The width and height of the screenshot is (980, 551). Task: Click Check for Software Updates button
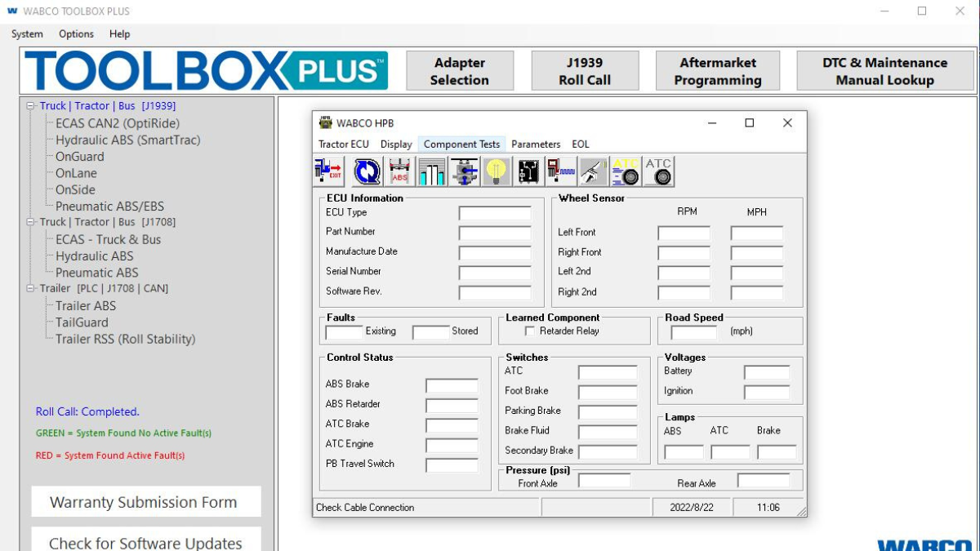tap(146, 540)
